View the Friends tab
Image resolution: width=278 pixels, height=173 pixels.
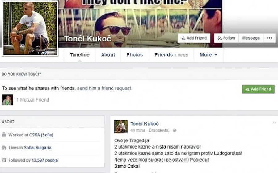(171, 55)
